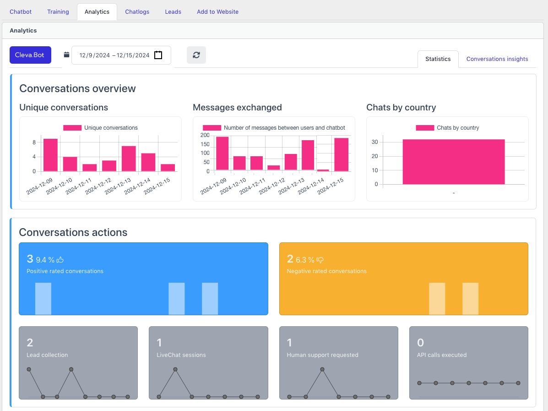This screenshot has width=548, height=411.
Task: Click the LiveChat sessions card
Action: [x=208, y=362]
